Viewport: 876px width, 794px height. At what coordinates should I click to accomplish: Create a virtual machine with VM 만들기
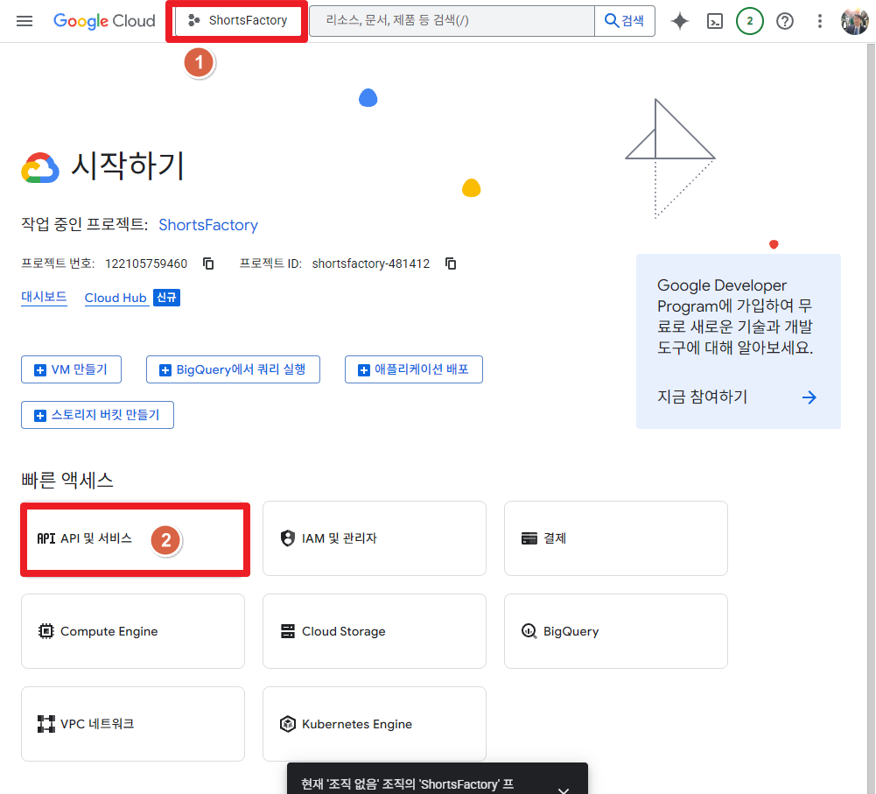[71, 369]
